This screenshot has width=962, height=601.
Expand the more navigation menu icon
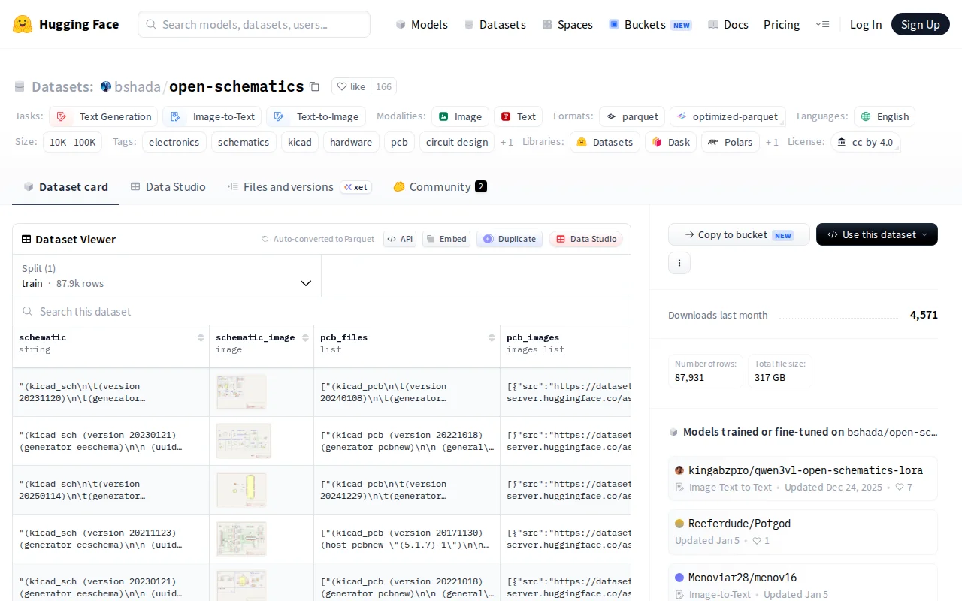822,24
